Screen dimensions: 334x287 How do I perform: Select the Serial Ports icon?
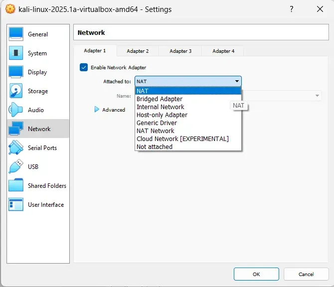(x=16, y=147)
